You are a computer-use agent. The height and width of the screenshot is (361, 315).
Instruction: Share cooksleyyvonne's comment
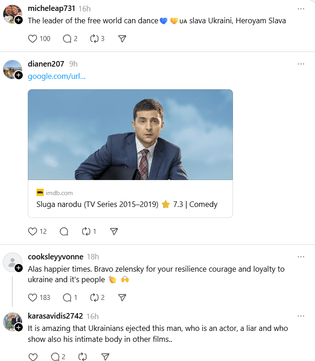tap(122, 298)
